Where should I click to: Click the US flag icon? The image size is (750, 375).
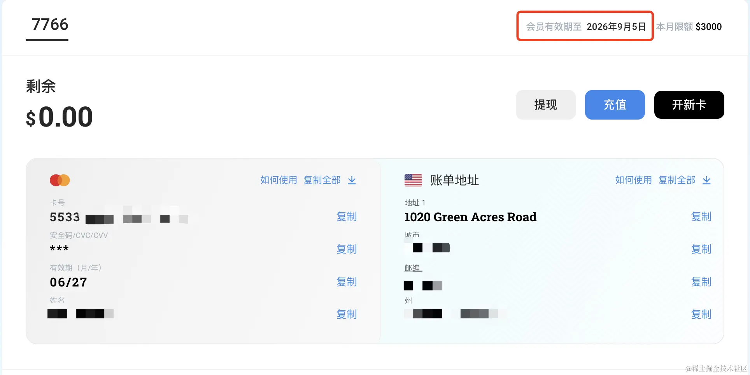pos(413,180)
